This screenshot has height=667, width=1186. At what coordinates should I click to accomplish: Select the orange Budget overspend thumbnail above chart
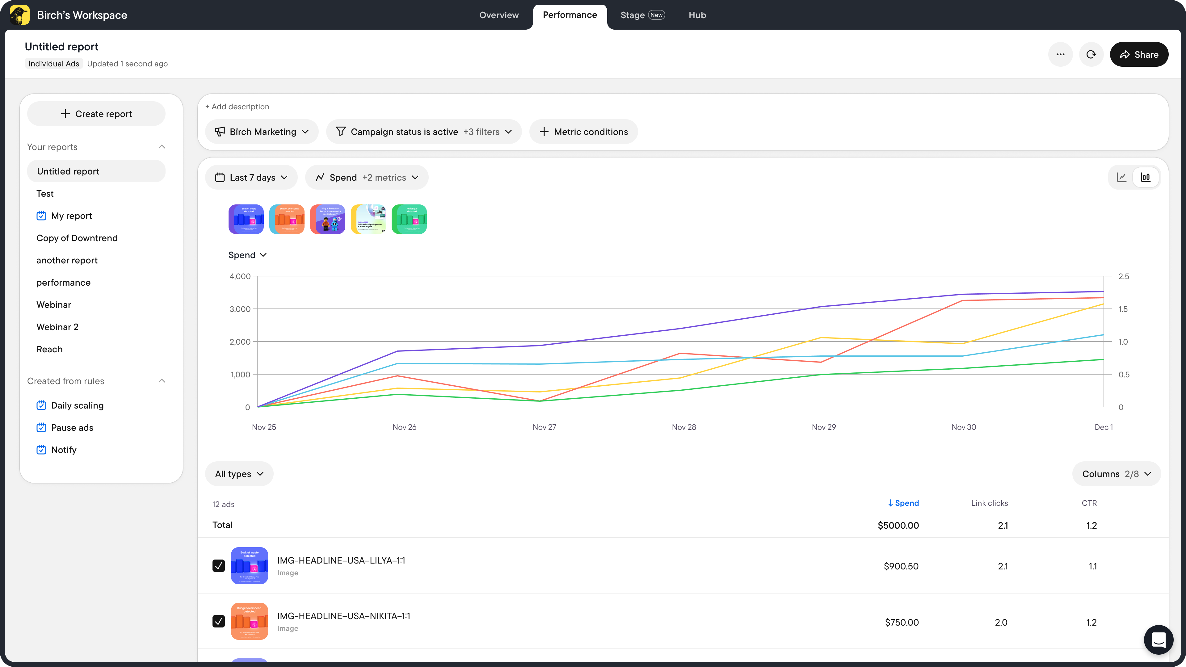pyautogui.click(x=287, y=219)
